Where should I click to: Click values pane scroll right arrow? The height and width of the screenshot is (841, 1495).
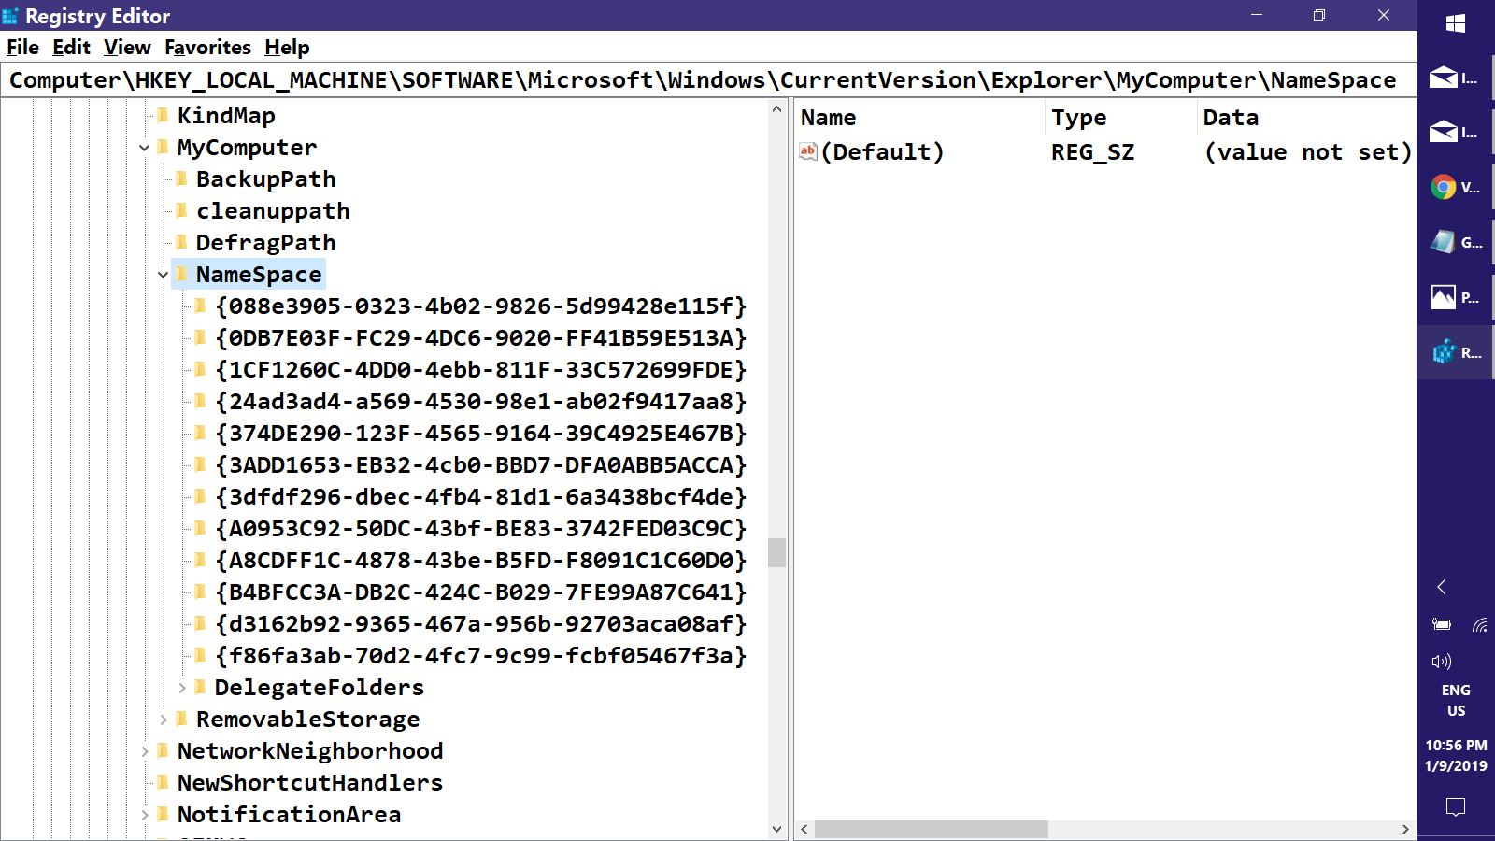[1405, 830]
